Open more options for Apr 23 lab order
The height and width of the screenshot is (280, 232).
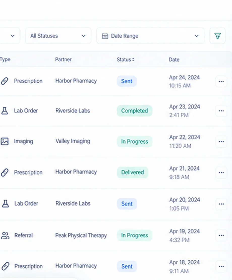tap(221, 111)
